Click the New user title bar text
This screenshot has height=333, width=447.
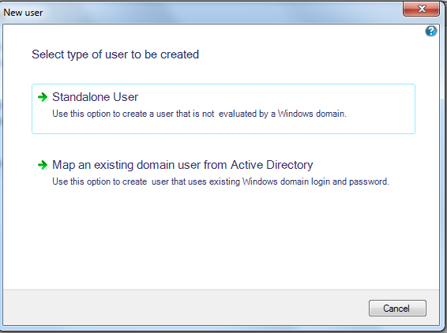[x=23, y=13]
